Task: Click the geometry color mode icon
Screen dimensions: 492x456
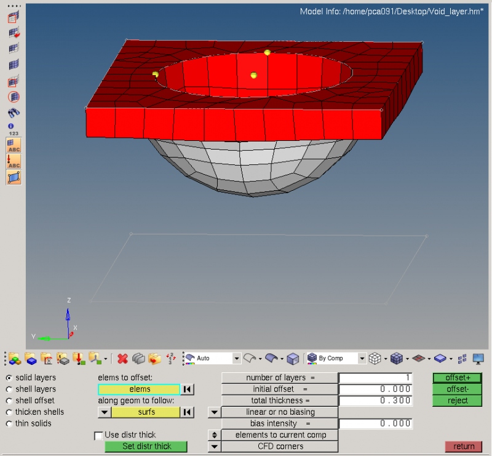Action: click(x=190, y=359)
